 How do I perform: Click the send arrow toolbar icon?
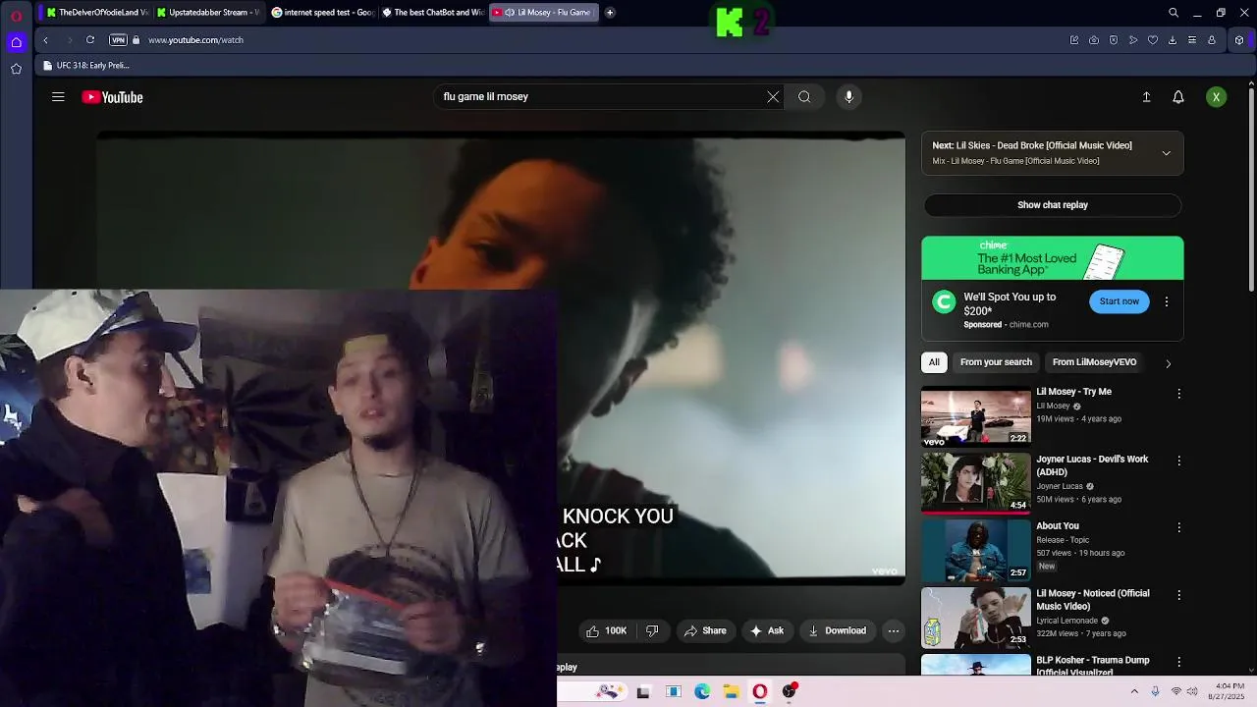[x=1133, y=40]
